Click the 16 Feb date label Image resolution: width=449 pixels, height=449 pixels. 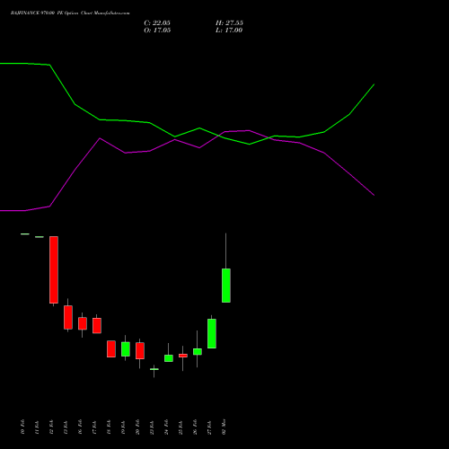(81, 427)
